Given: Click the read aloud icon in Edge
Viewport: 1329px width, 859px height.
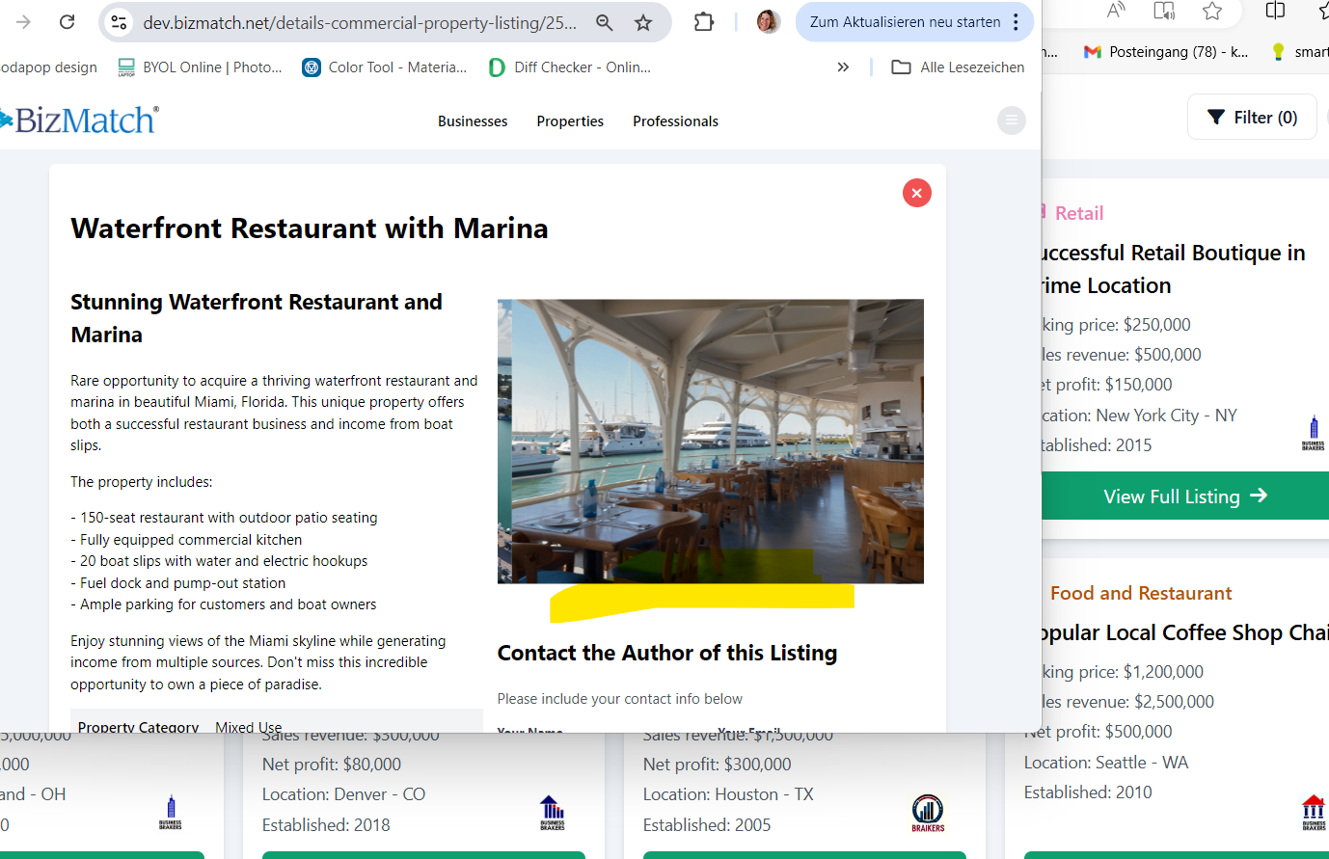Looking at the screenshot, I should (x=1116, y=11).
